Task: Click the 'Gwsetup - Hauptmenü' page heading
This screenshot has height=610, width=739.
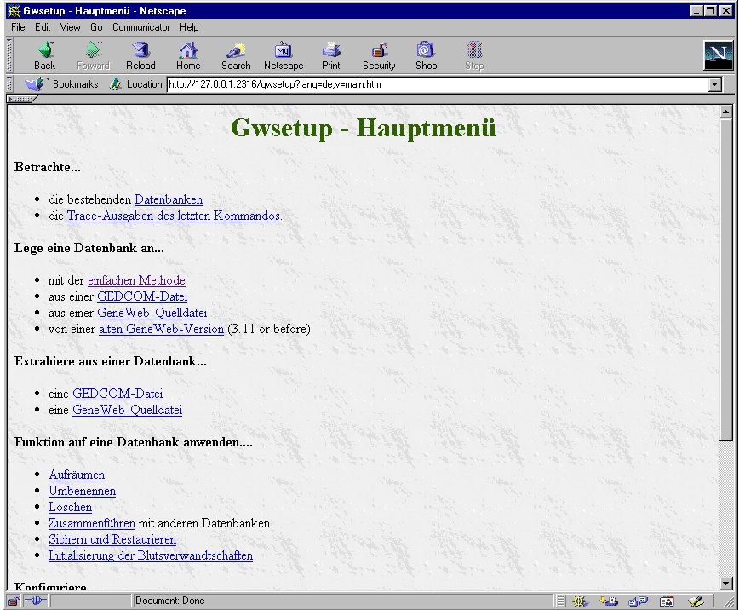Action: click(363, 128)
